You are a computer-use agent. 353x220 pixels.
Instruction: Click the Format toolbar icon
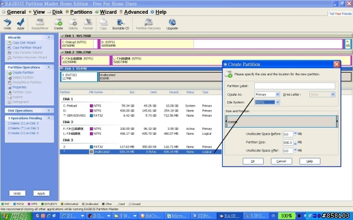(88, 24)
